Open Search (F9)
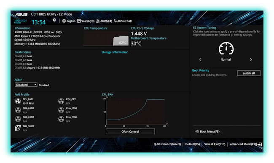Screen dimensions: 274x163 point(86,21)
